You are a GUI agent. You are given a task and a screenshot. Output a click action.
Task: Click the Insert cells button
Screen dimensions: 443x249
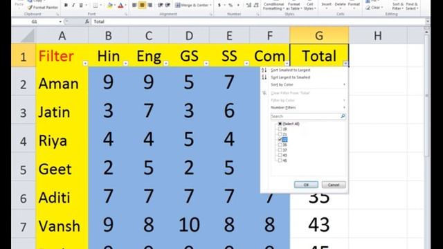(x=326, y=5)
